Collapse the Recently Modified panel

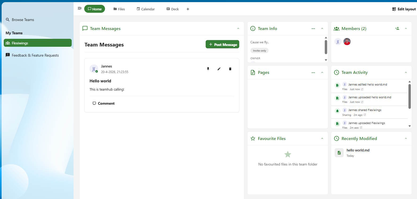(406, 138)
